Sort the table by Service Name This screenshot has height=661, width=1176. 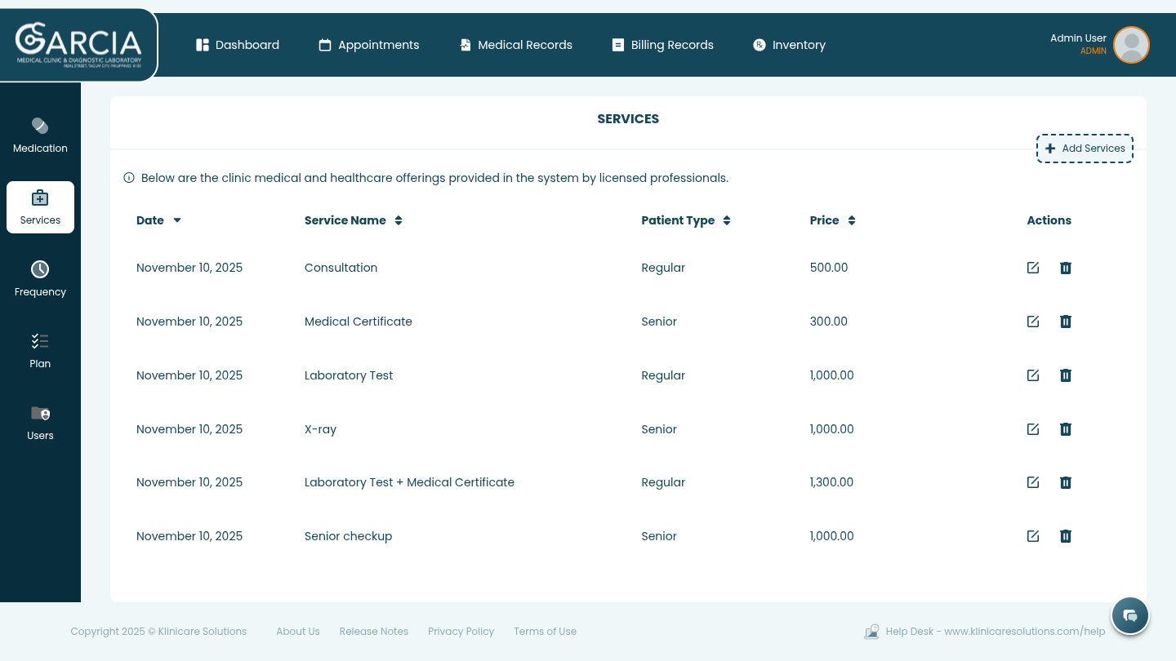353,220
